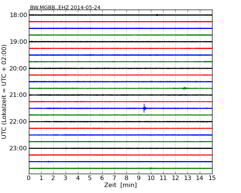Click the 20:00 time label
Screen dimensions: 241x193
[18, 68]
